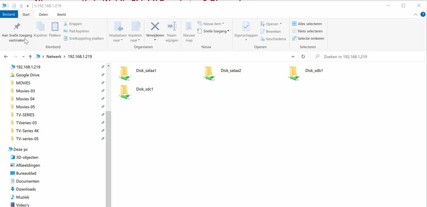Screen dimensions: 427x207
Task: Select TVseries-03 in the sidebar
Action: point(26,123)
